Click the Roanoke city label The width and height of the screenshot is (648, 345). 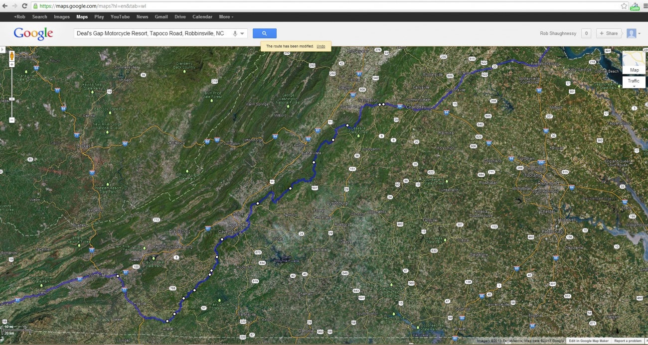(238, 225)
